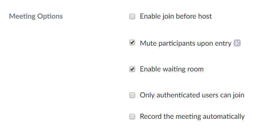
Task: Uncheck Mute participants upon entry checkbox
Action: [x=132, y=43]
